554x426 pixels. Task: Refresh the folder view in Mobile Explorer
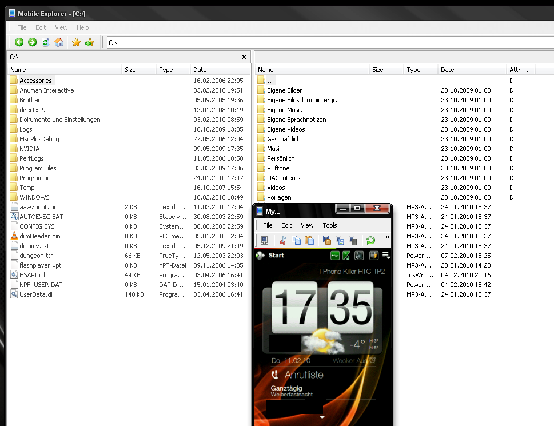click(45, 42)
